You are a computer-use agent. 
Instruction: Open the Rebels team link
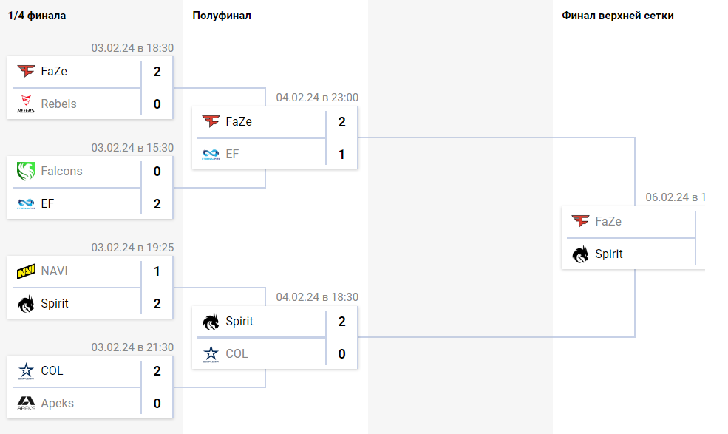(58, 104)
